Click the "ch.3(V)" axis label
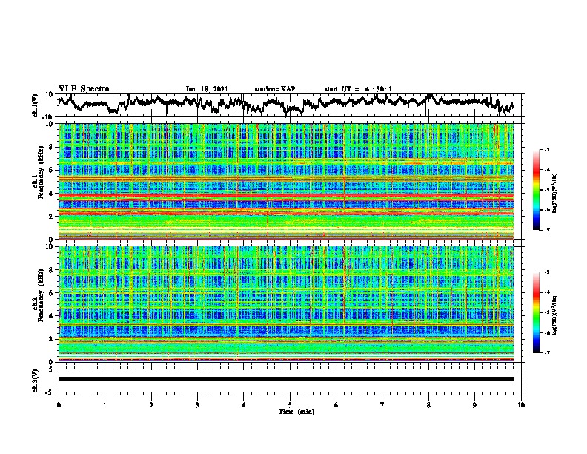Screen dimensions: 587x454 [36, 381]
